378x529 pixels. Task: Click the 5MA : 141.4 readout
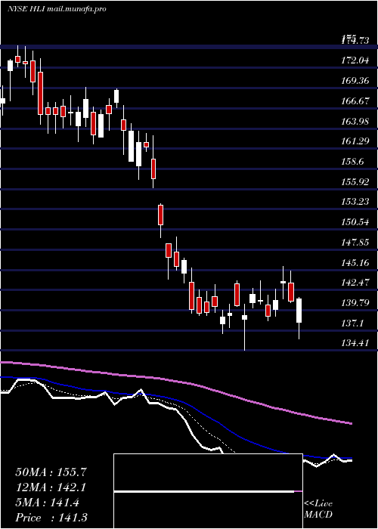[x=47, y=503]
